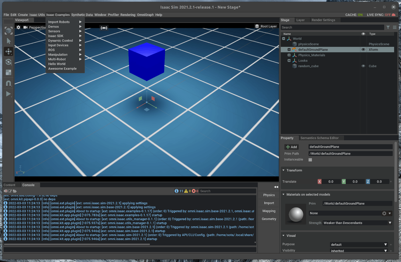Toggle the Instanceable checkbox
Viewport: 401px width, 262px height.
[310, 160]
